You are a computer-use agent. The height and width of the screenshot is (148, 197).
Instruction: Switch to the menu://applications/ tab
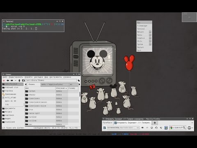(x=55, y=84)
